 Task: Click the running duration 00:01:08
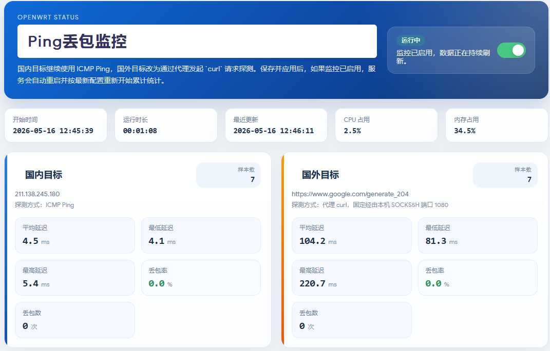140,131
